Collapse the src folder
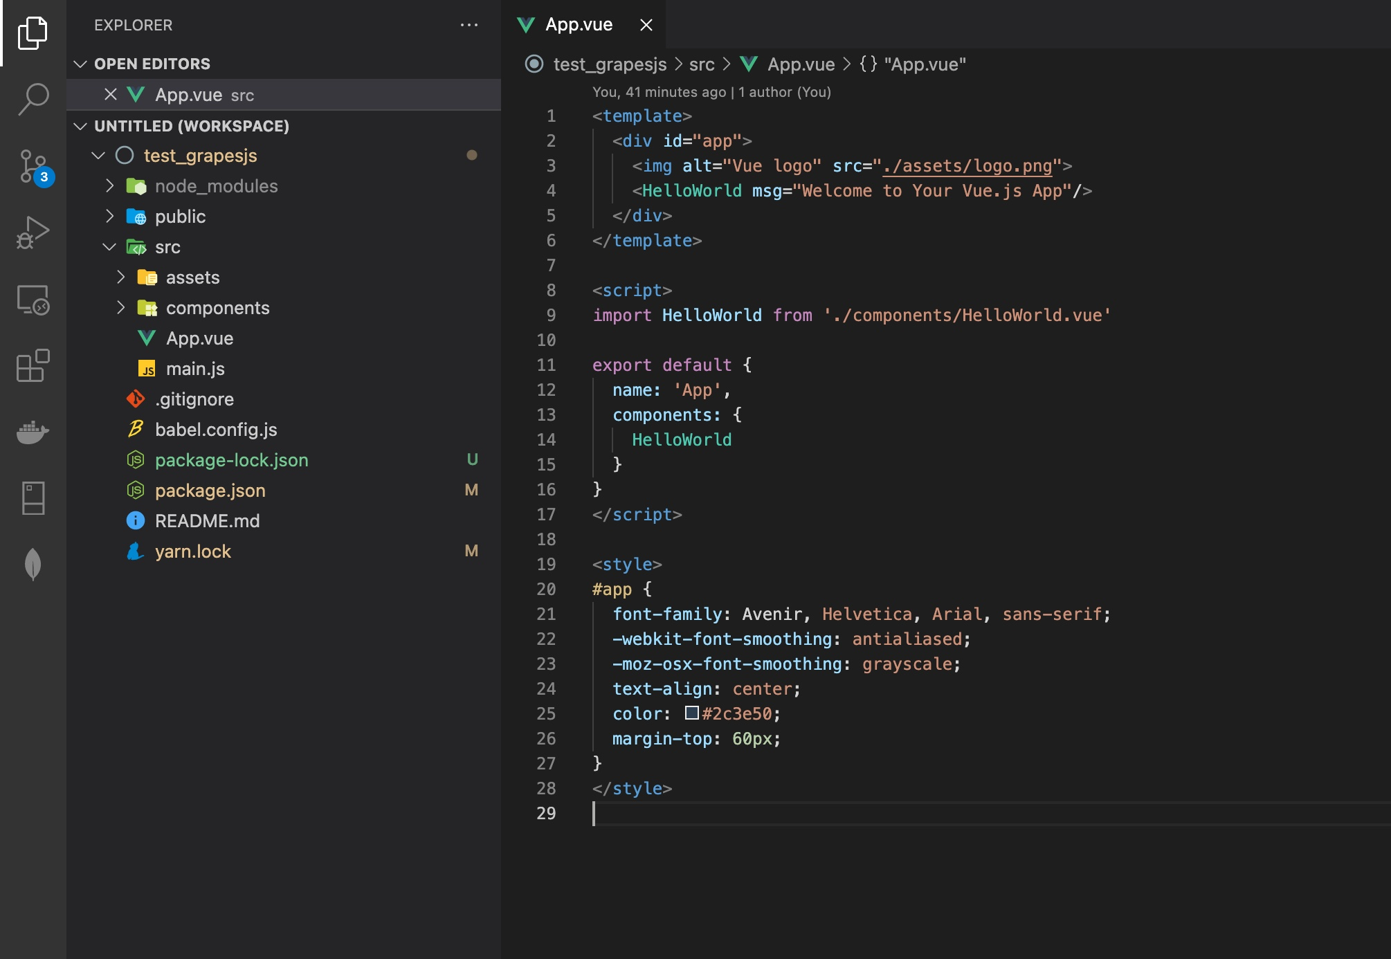This screenshot has width=1391, height=959. click(109, 247)
